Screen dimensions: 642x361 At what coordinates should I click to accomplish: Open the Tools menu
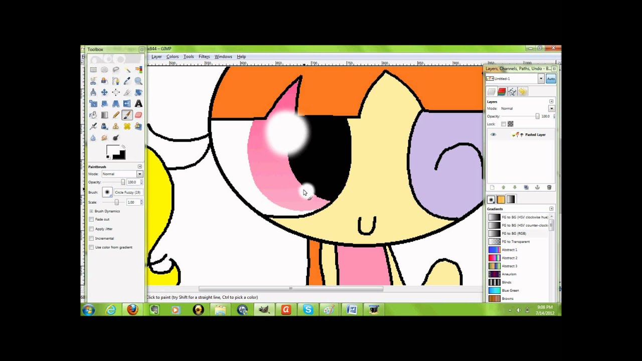click(189, 57)
